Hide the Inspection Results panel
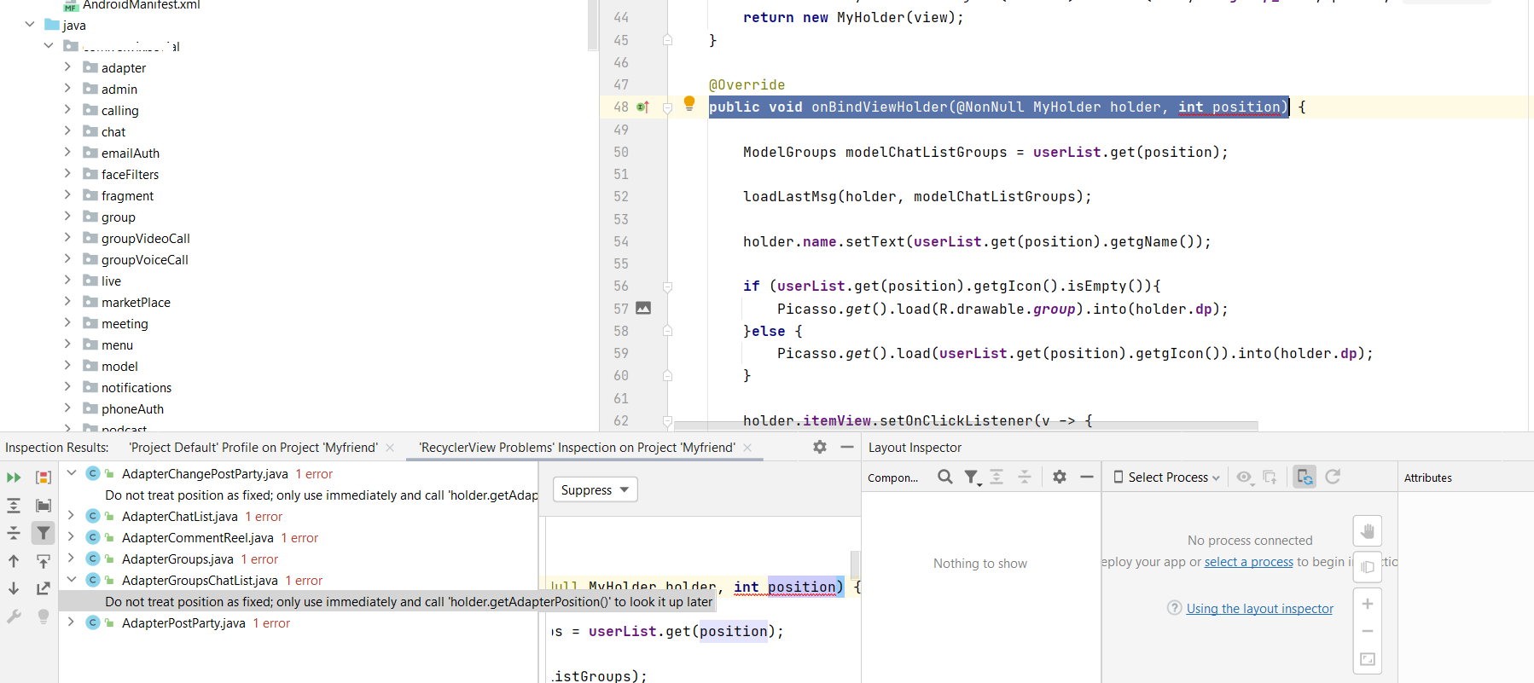Screen dimensions: 1534x683 (x=847, y=447)
